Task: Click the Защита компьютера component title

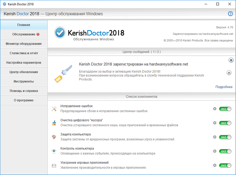Action: [76, 134]
